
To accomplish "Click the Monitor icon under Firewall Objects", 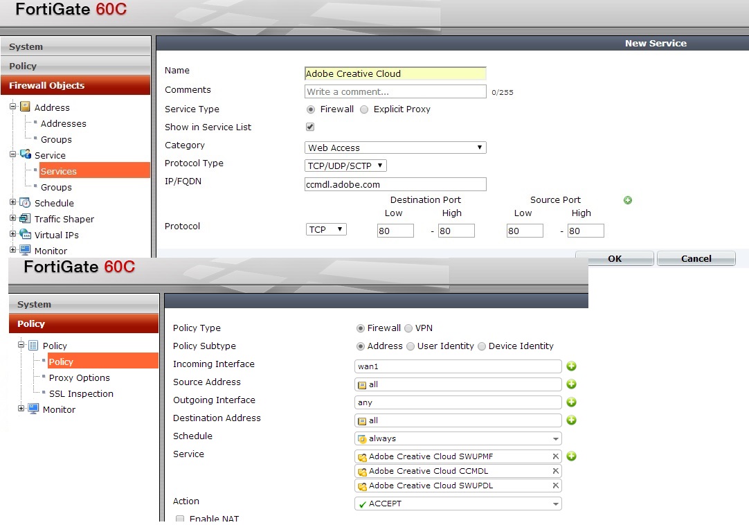I will pos(26,250).
